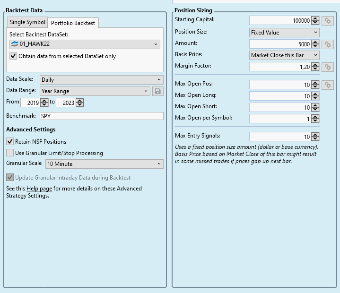This screenshot has width=340, height=293.
Task: Click the Max Open Short field
Action: [280, 107]
